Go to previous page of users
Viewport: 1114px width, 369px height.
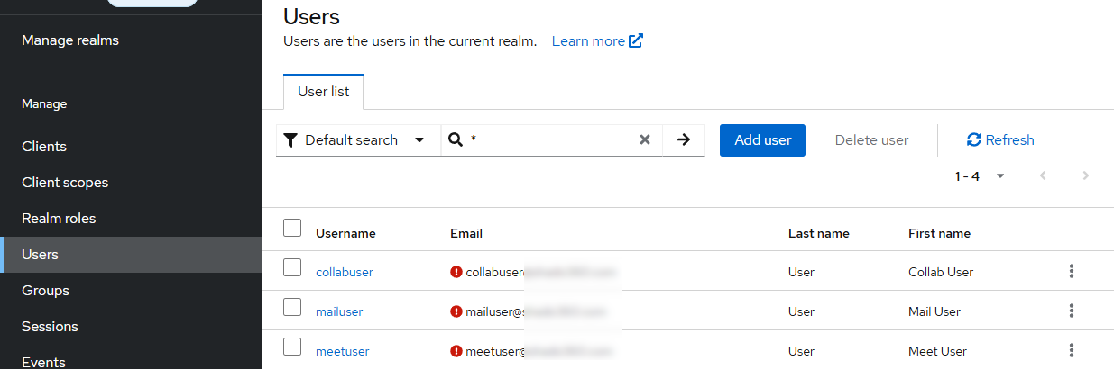[x=1043, y=175]
